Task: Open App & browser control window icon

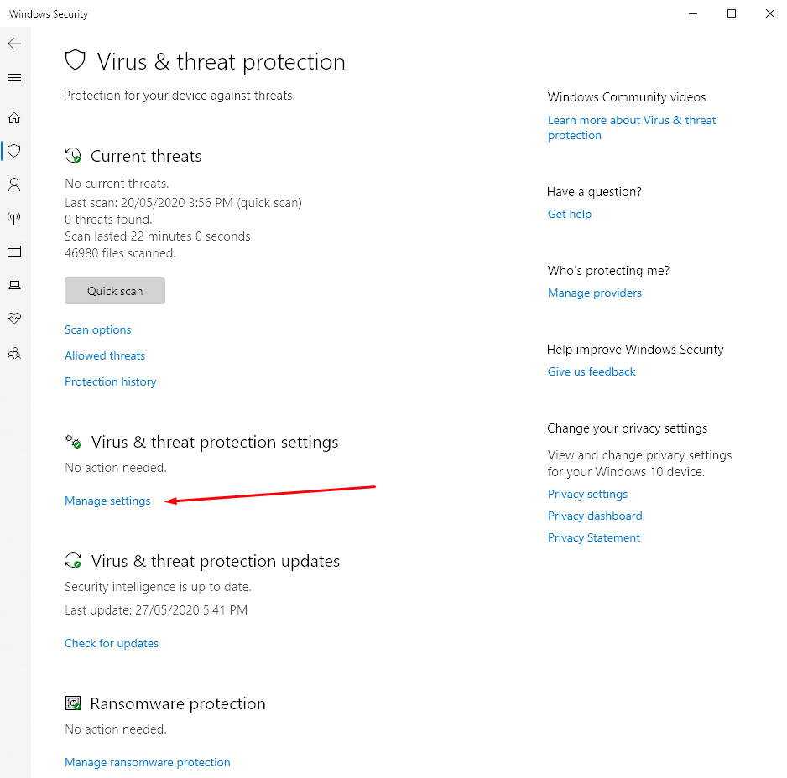Action: [14, 251]
